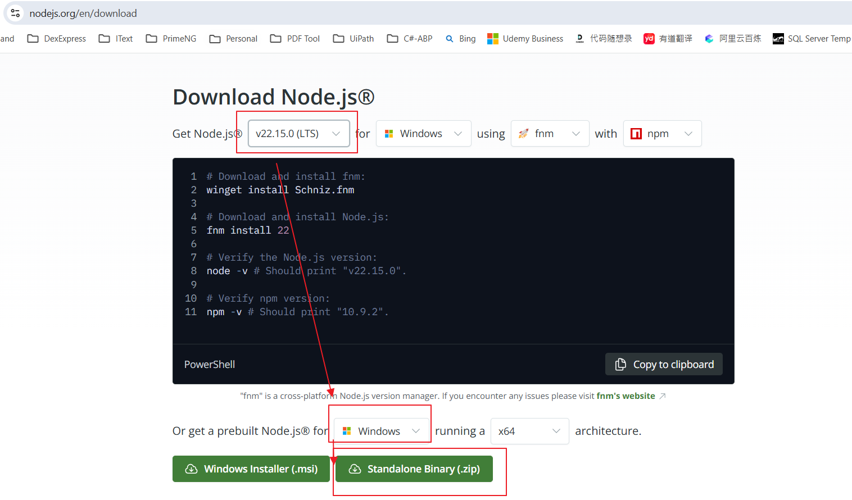Open the C#-ABP bookmark folder
852x500 pixels.
tap(410, 39)
